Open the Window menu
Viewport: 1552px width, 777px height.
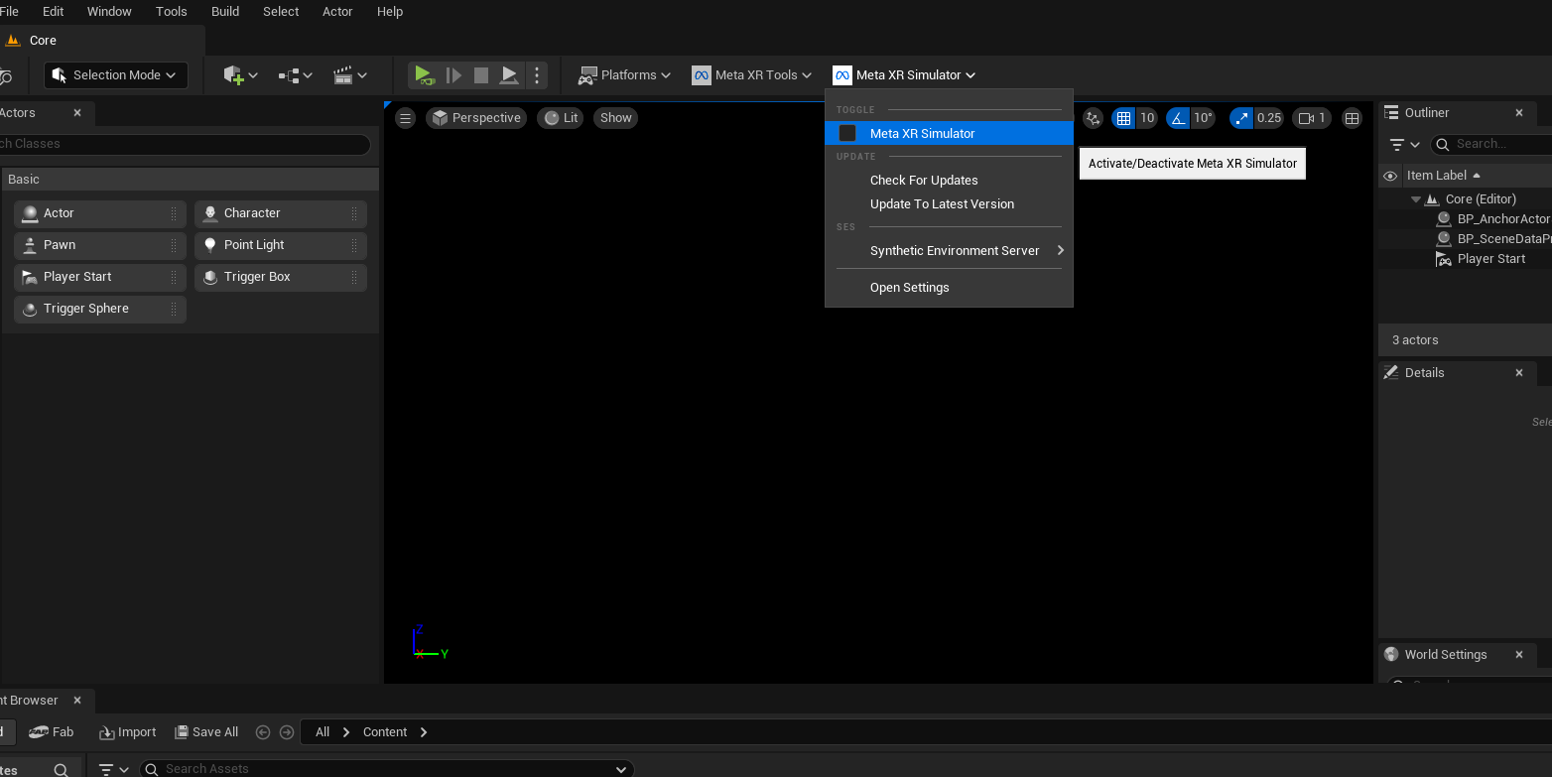pyautogui.click(x=109, y=11)
